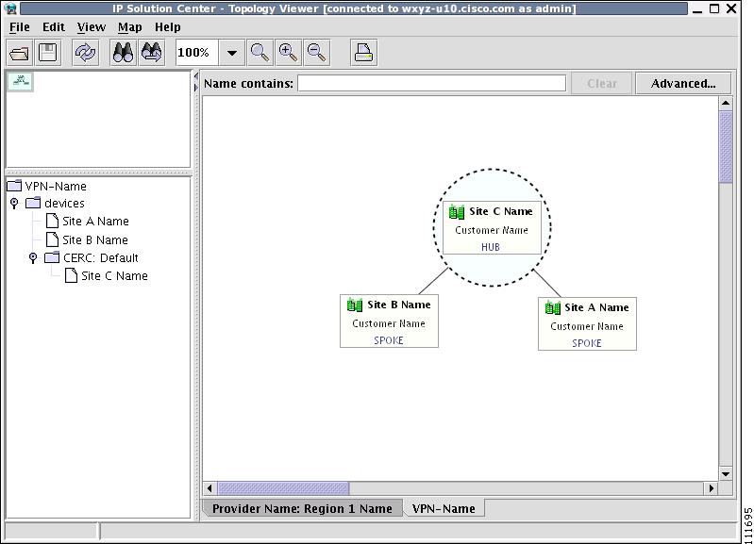Click the Name contains text field
This screenshot has height=544, width=754.
pyautogui.click(x=432, y=83)
